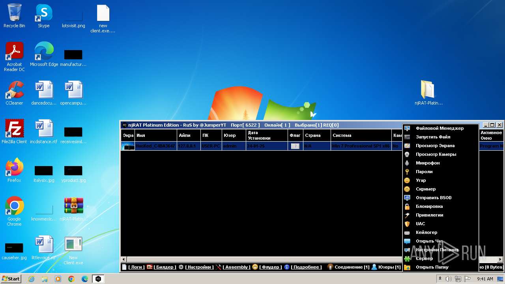Click the ПК column header
The image size is (505, 284).
coord(211,135)
